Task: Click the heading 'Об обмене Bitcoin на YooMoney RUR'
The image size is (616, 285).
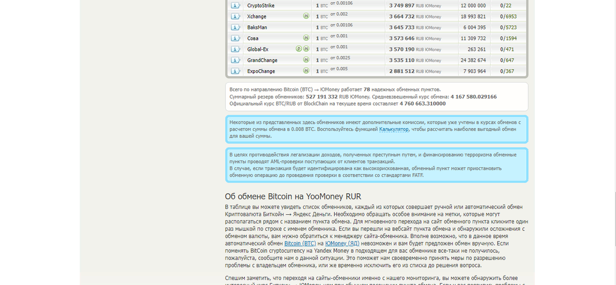Action: pos(293,196)
